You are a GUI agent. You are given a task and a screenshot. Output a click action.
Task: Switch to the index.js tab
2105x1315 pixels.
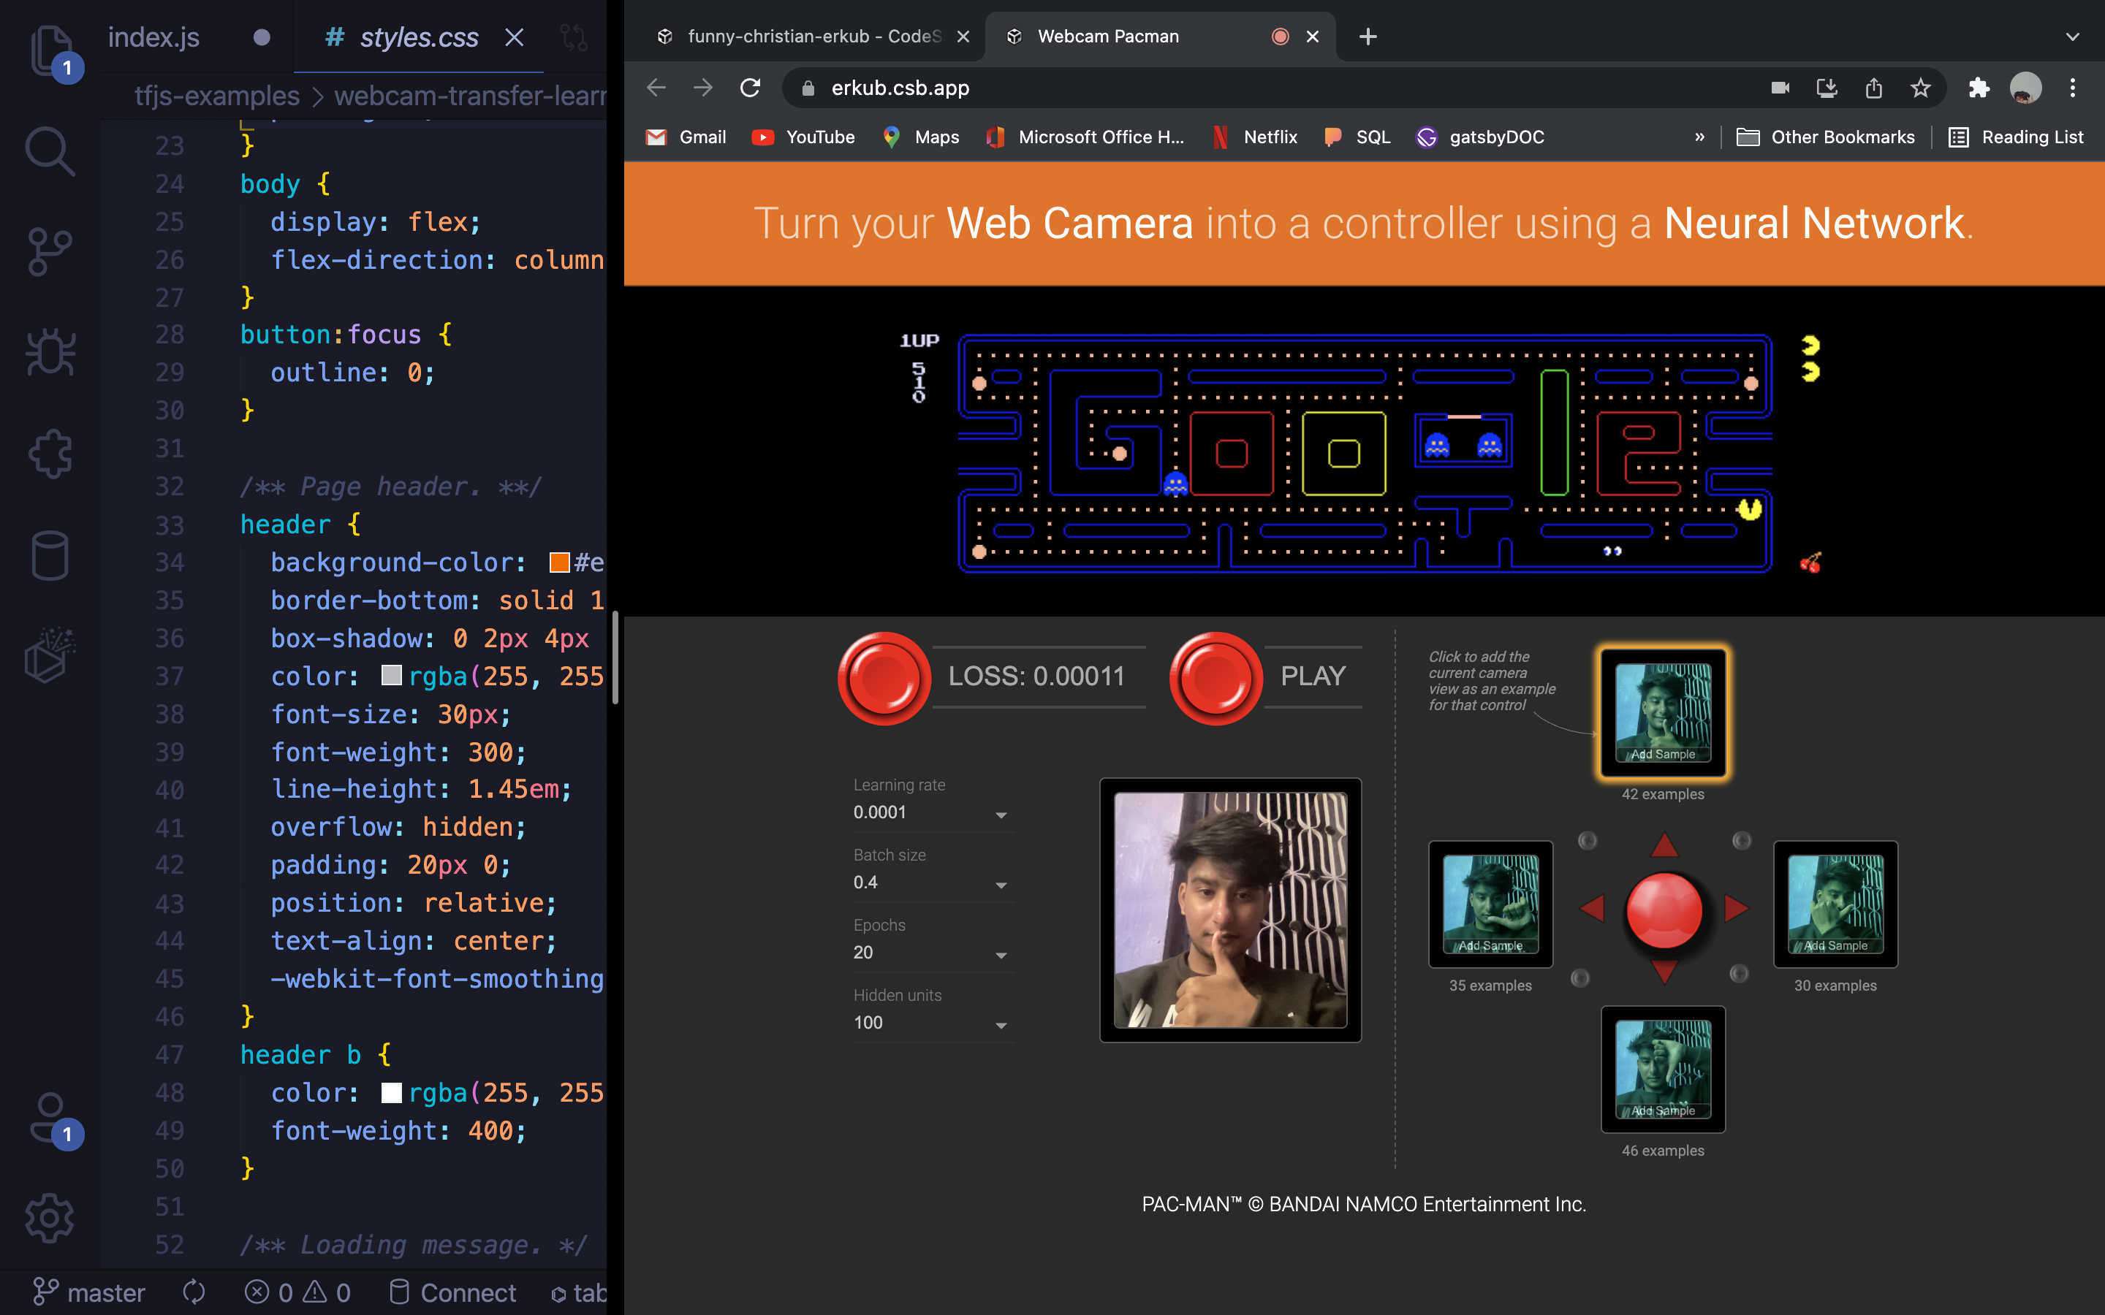coord(153,37)
